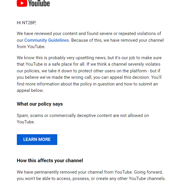Viewport: 170px width, 187px height.
Task: Click the line 'you believe we've made the wrong call'
Action: click(x=89, y=77)
